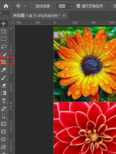Click the 显示变换控件 label text
This screenshot has height=154, width=116.
[93, 6]
